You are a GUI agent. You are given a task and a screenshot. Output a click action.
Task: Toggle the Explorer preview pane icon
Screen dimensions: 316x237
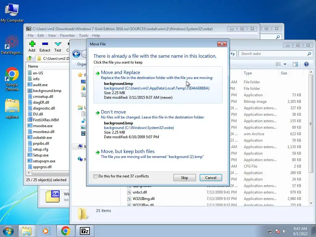(295, 64)
